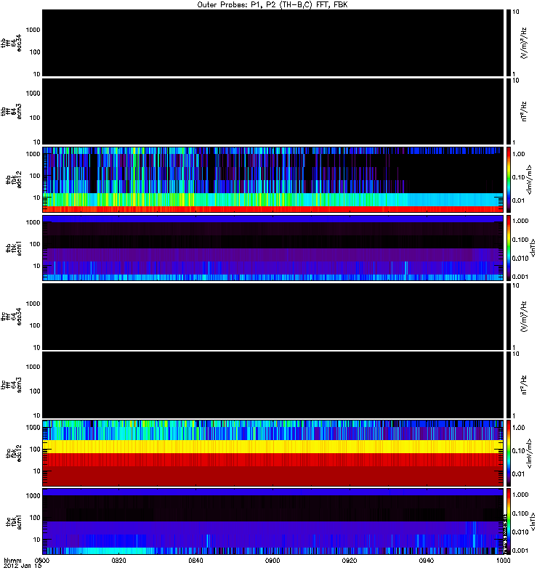Select the thc scm1 filter bank spectrogram panel
The width and height of the screenshot is (545, 581).
(272, 521)
